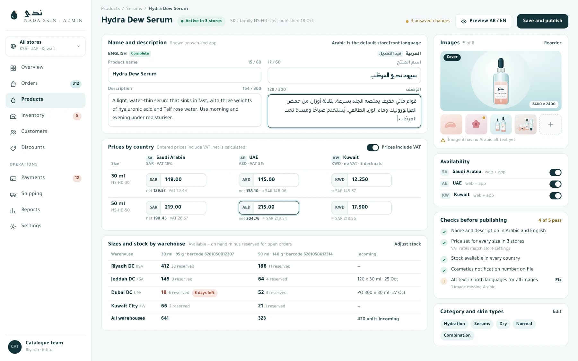Click the Settings gear icon
This screenshot has width=578, height=361.
(x=13, y=227)
